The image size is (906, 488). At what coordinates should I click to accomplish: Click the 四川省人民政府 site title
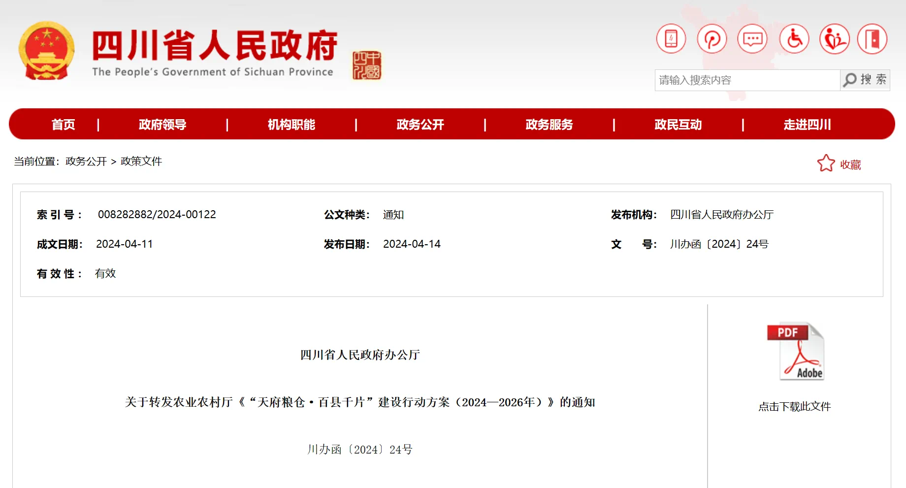[x=215, y=46]
